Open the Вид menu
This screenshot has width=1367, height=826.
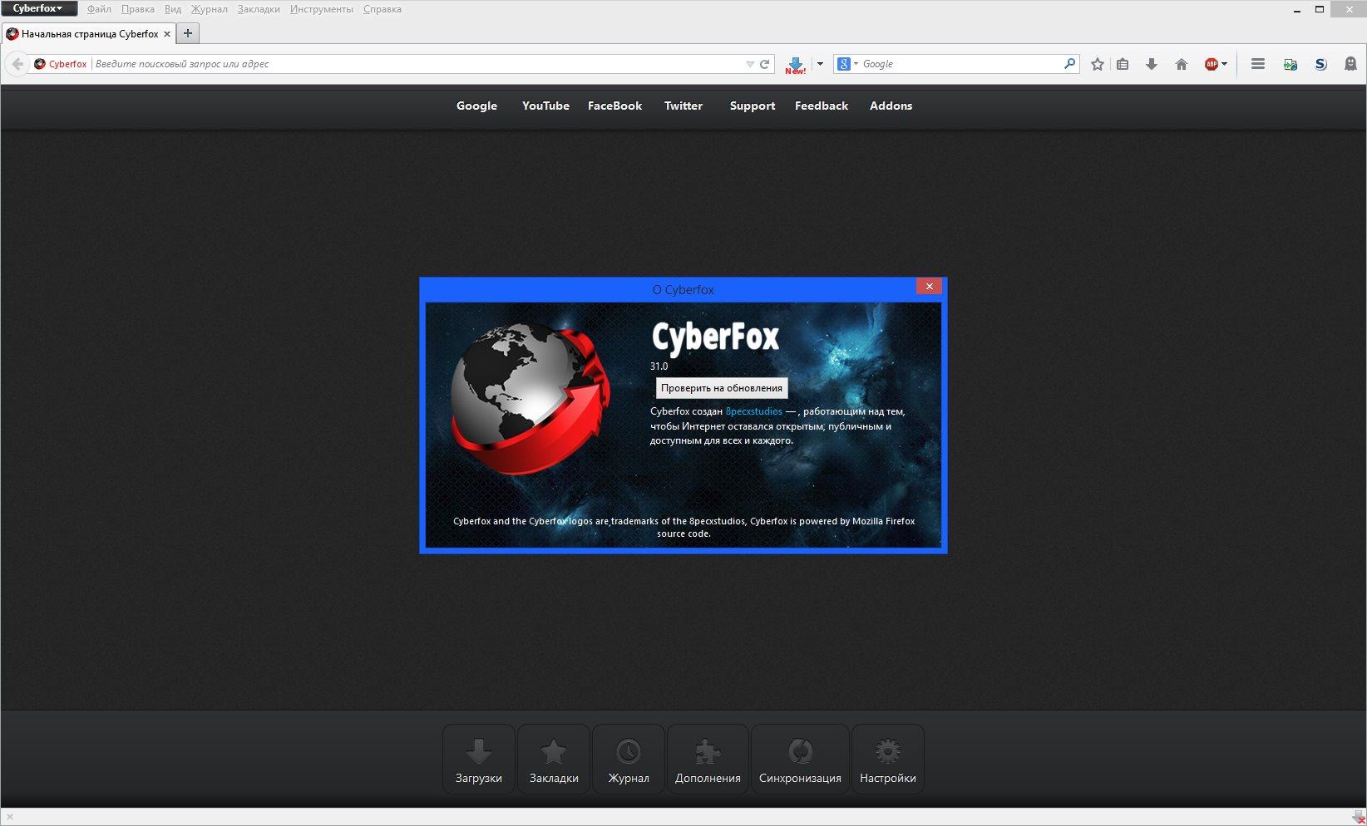173,9
